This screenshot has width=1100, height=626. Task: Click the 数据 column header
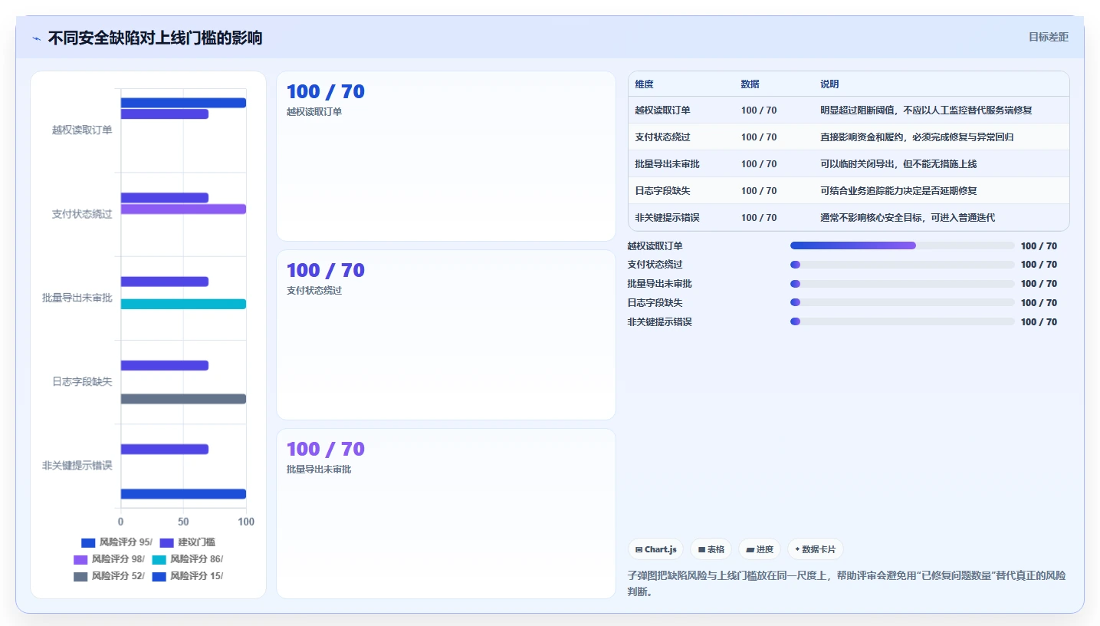pos(750,84)
